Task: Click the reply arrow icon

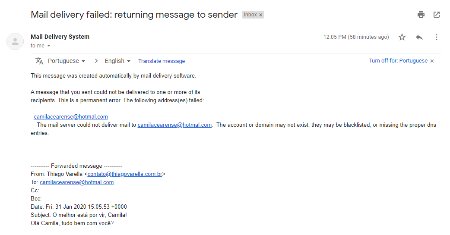Action: click(x=419, y=37)
